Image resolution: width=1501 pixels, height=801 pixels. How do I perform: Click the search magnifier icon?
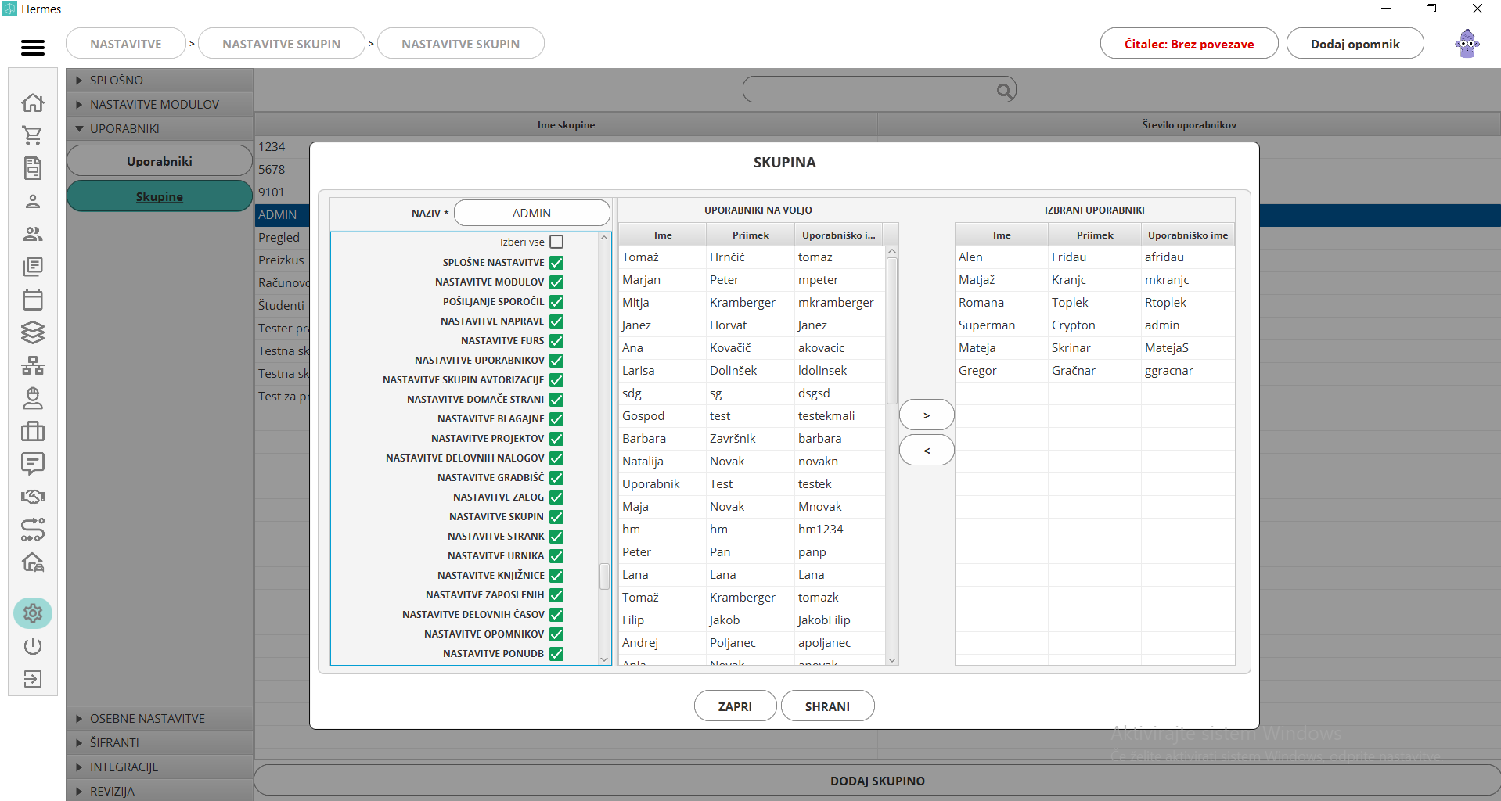coord(1004,91)
